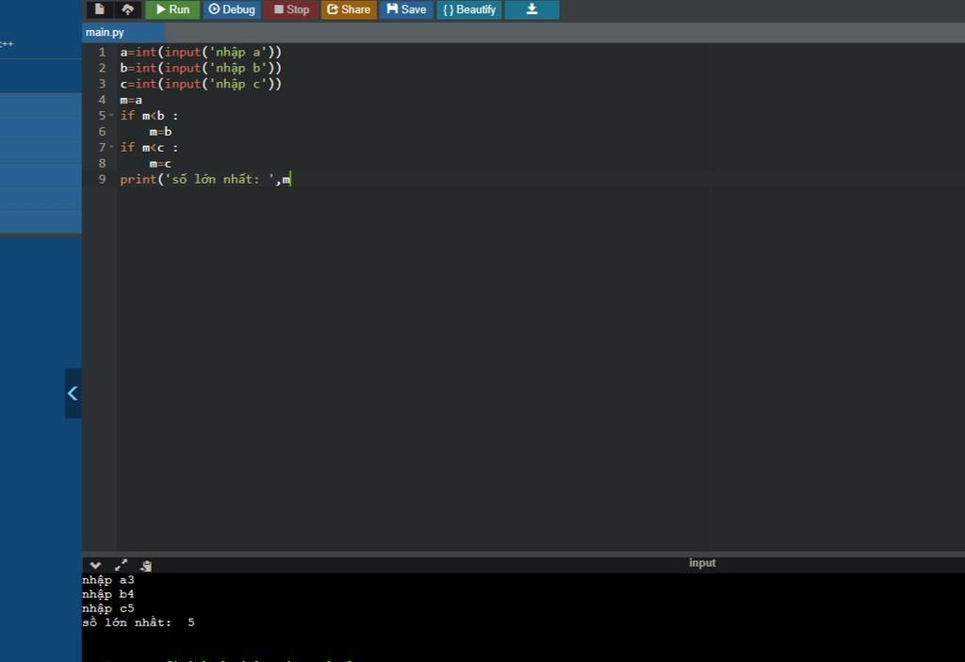Screen dimensions: 965x662
Task: Click 'm=b' on line 6
Action: click(160, 132)
